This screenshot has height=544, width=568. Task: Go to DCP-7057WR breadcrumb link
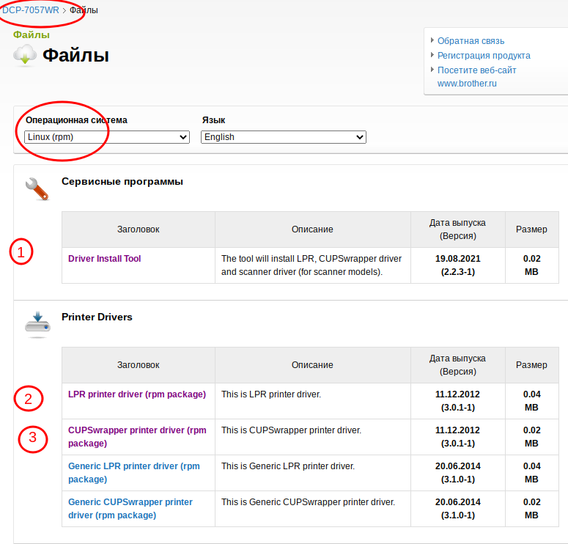point(31,10)
